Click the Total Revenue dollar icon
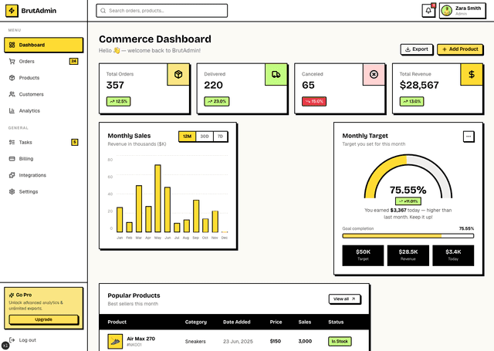Screen dimensions: 494x351 pyautogui.click(x=472, y=75)
